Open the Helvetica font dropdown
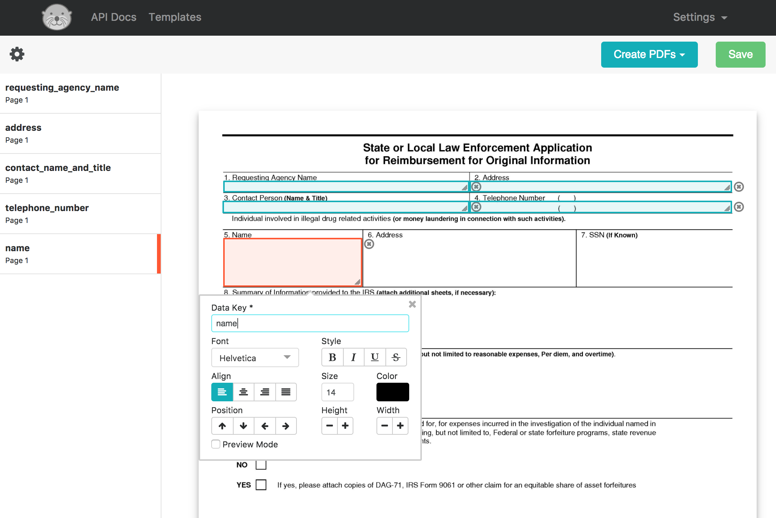This screenshot has width=776, height=518. (255, 358)
